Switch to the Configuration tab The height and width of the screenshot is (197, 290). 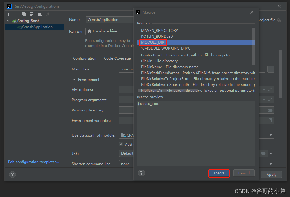point(85,58)
